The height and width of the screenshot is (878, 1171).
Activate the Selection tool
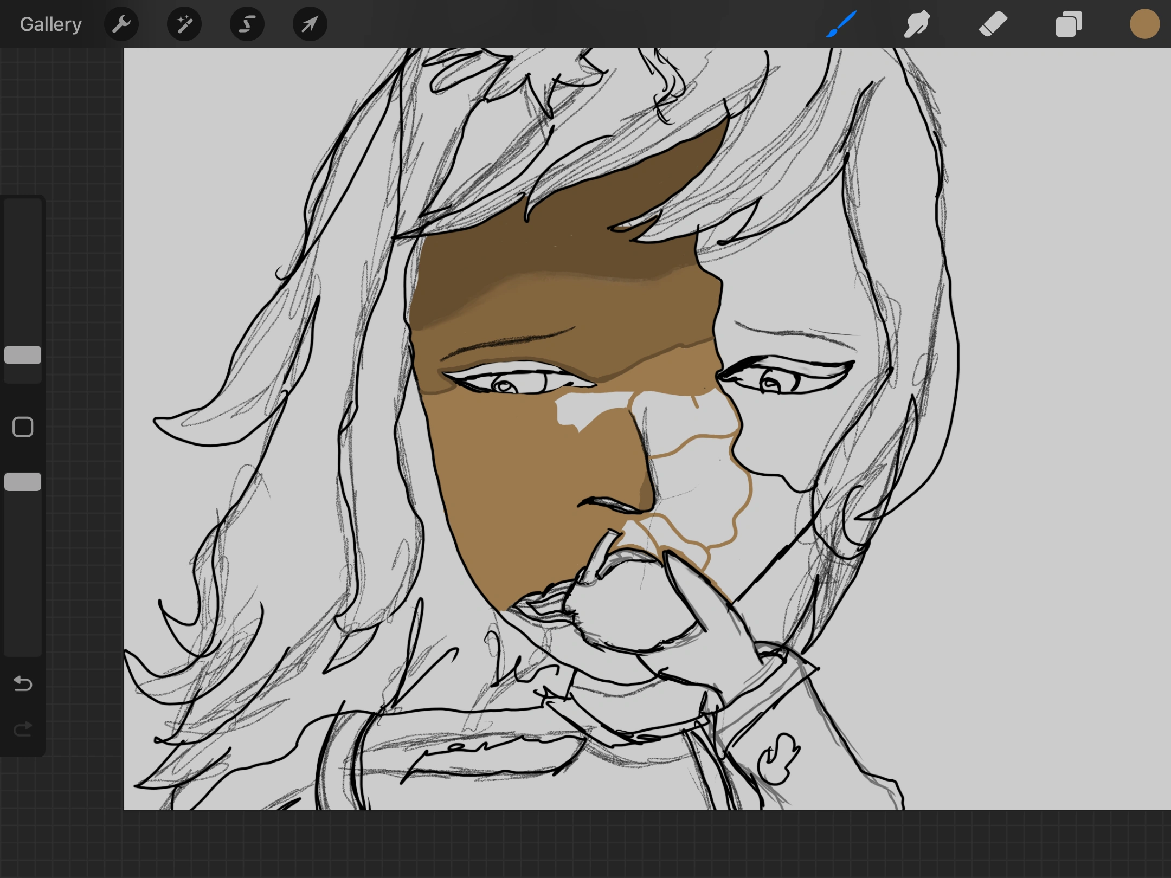tap(247, 24)
